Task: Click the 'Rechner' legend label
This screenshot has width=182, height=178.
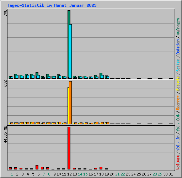Action: [178, 103]
